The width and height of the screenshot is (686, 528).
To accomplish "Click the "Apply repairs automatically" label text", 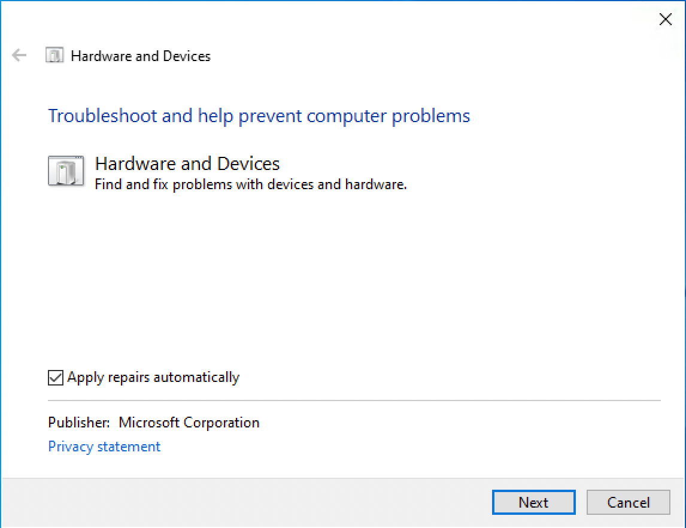I will tap(153, 378).
